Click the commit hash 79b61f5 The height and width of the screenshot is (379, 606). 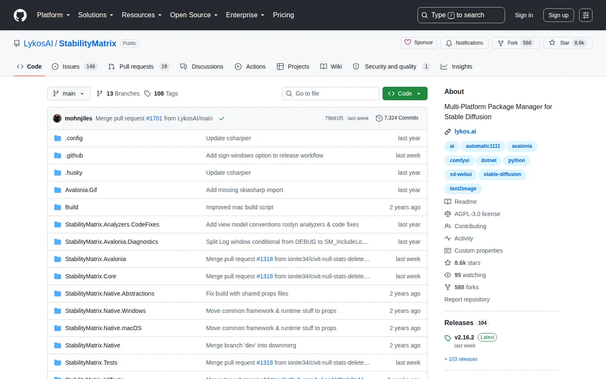coord(334,118)
